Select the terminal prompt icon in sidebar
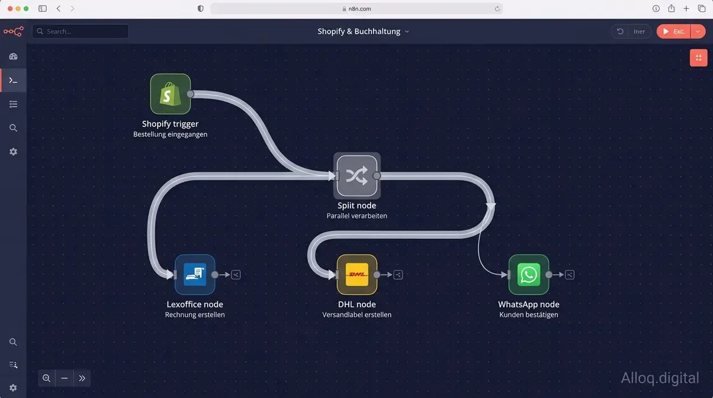Screen dimensions: 713x398 pyautogui.click(x=13, y=80)
